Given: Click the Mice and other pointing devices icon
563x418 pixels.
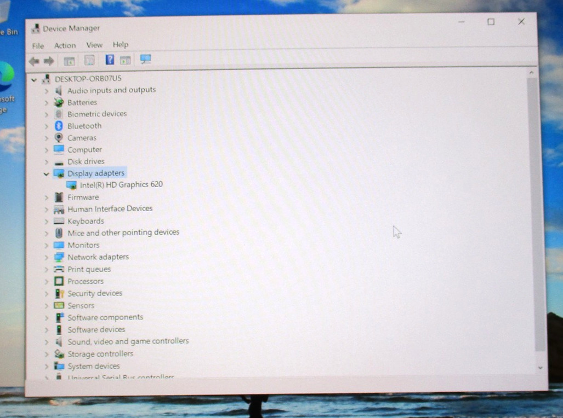Looking at the screenshot, I should pyautogui.click(x=59, y=233).
